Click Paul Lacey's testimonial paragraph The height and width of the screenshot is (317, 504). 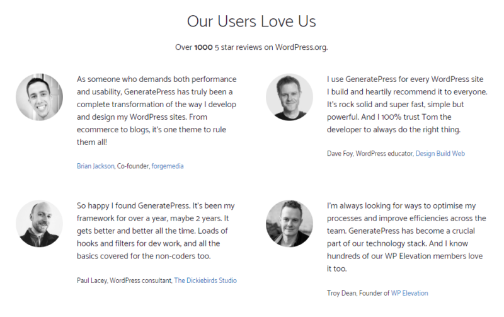coord(156,231)
